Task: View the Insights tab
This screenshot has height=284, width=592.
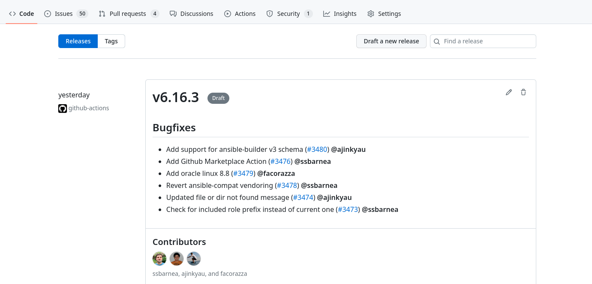Action: tap(340, 14)
